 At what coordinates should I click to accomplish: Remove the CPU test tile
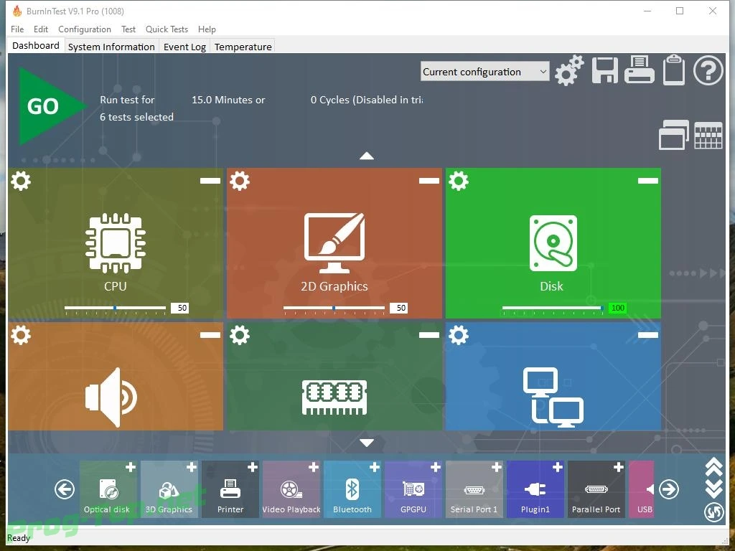coord(210,181)
